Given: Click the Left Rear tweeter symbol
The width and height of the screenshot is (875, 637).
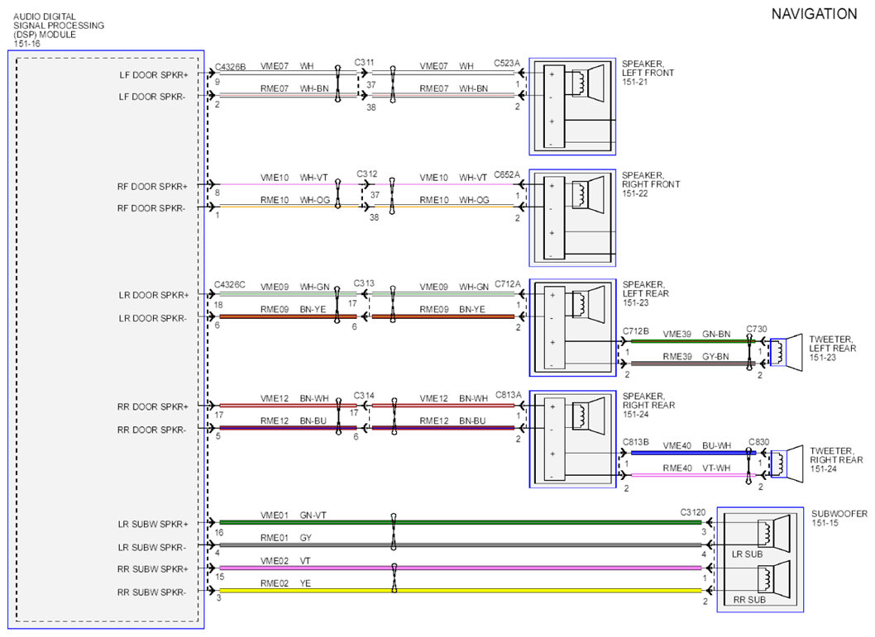Looking at the screenshot, I should pos(786,352).
